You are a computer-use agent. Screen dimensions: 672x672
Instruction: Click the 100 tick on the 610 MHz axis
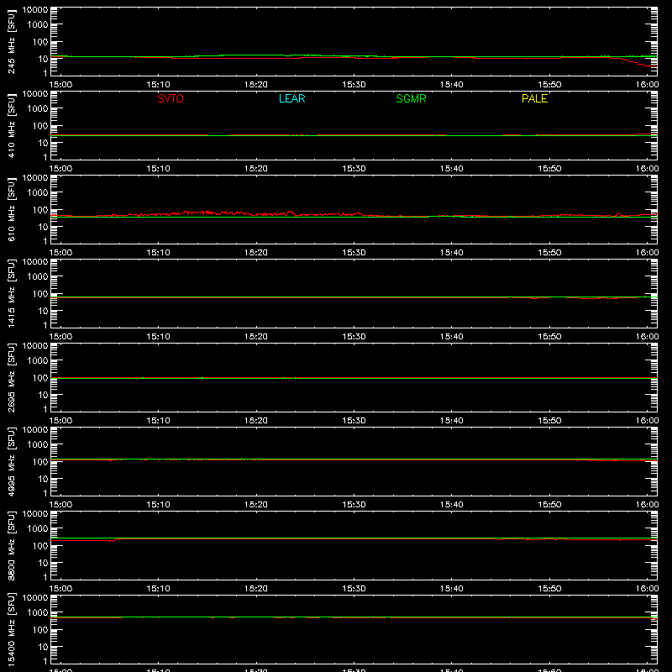pos(40,210)
